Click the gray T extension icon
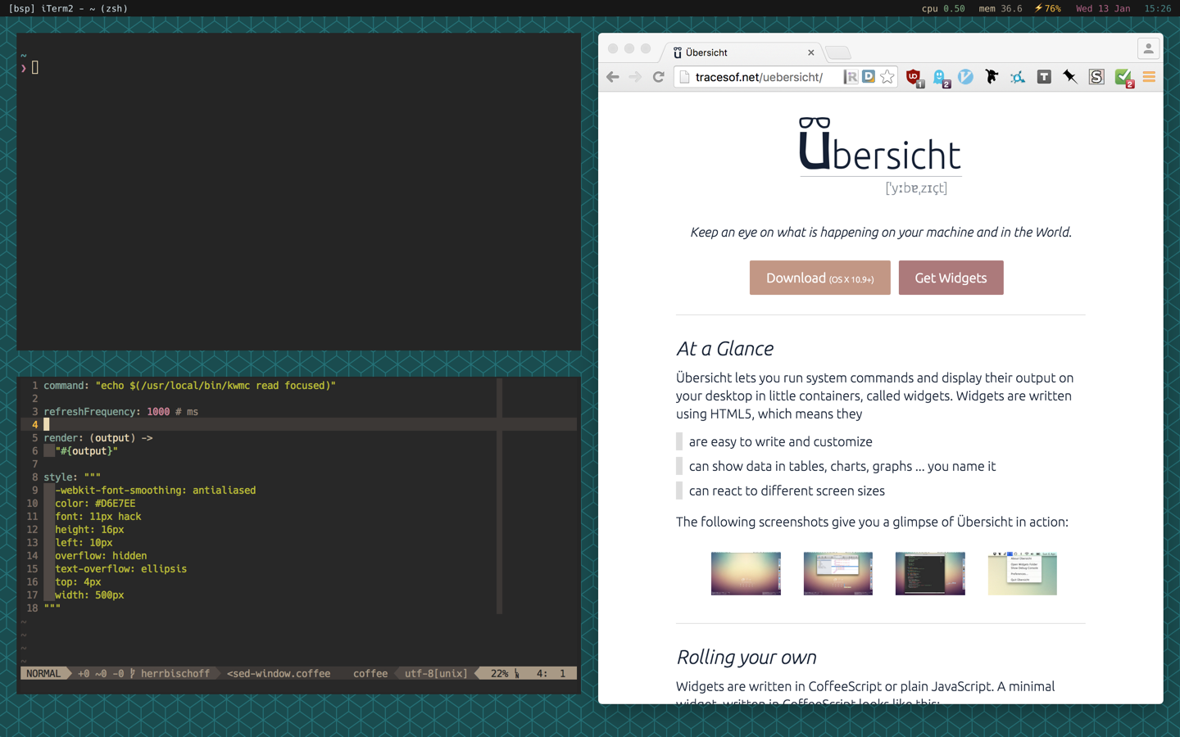The width and height of the screenshot is (1180, 737). (x=1044, y=77)
